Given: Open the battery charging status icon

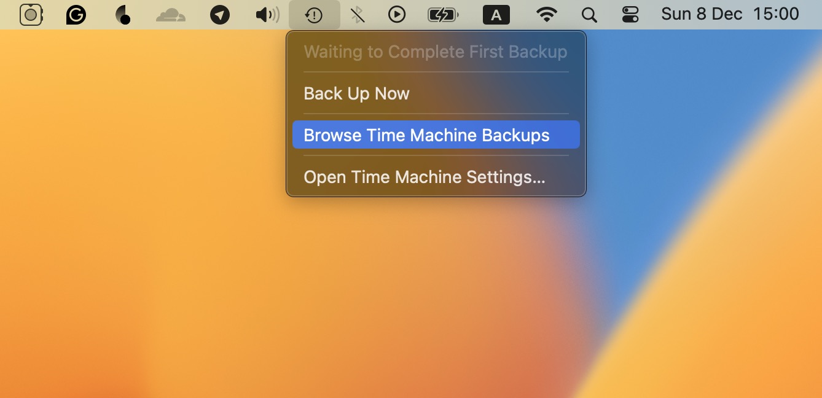Looking at the screenshot, I should tap(443, 15).
